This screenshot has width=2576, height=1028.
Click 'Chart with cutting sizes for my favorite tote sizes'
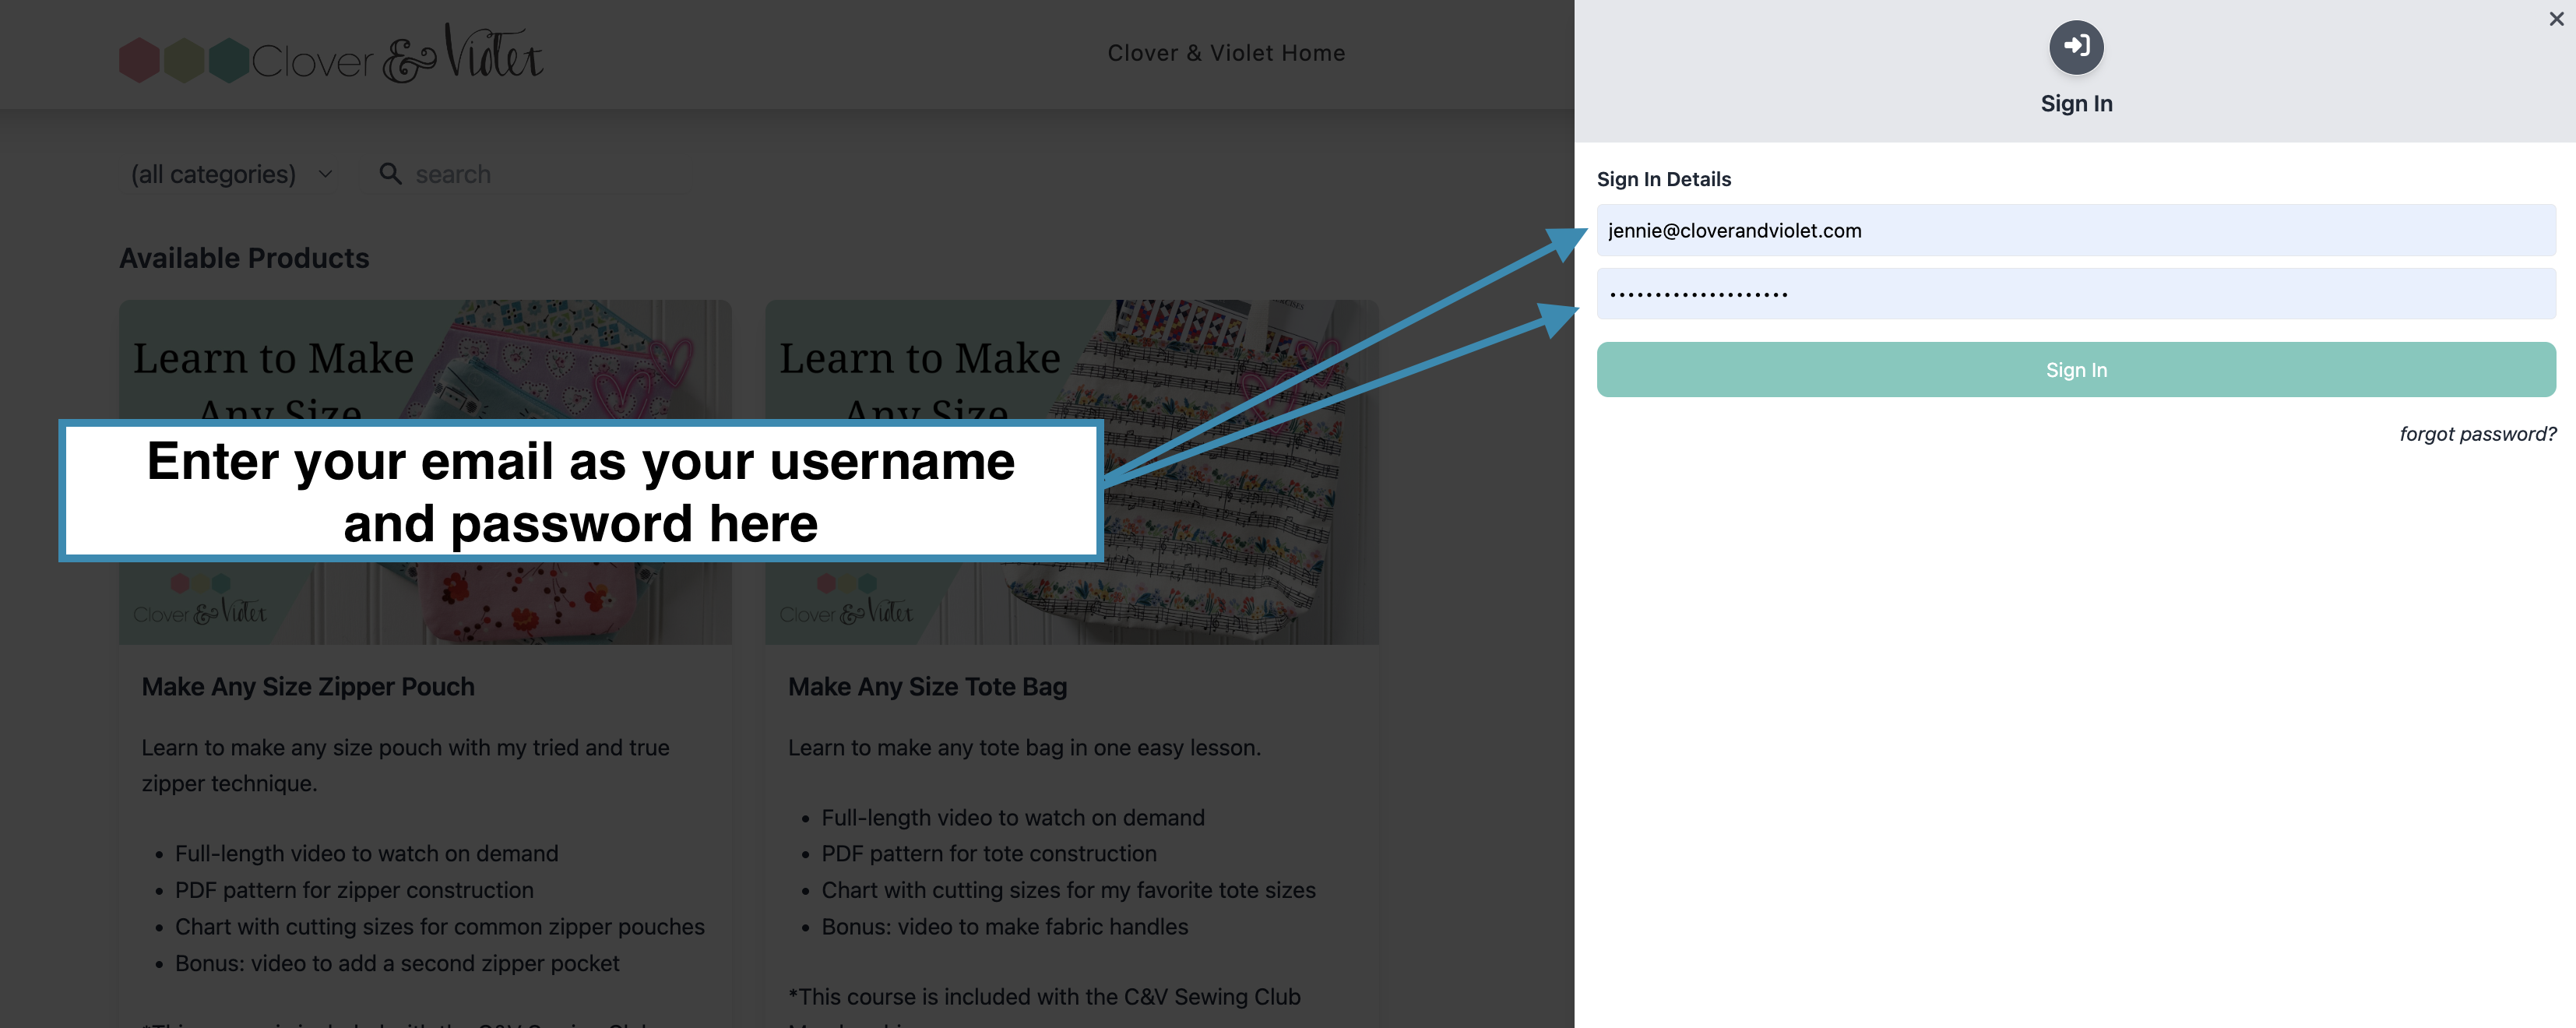(1068, 890)
